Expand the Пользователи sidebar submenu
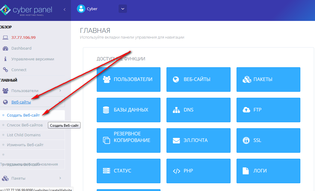This screenshot has height=191, width=315. 60,91
